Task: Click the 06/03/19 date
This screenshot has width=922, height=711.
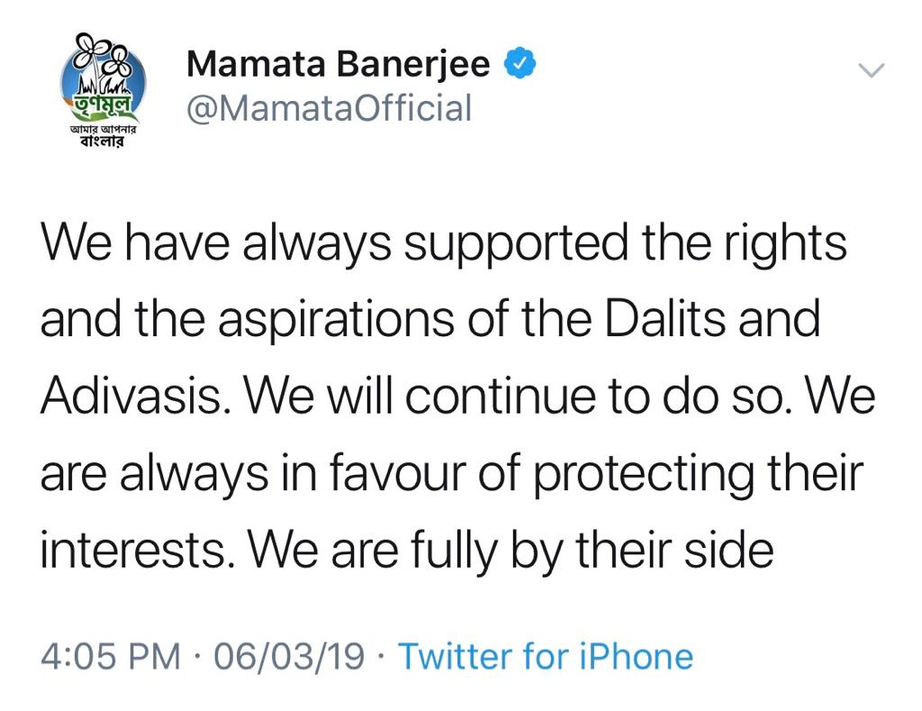Action: coord(289,656)
